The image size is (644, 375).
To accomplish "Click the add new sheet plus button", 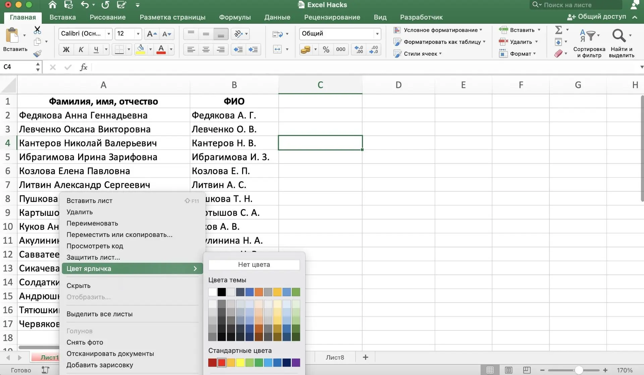I will [365, 357].
